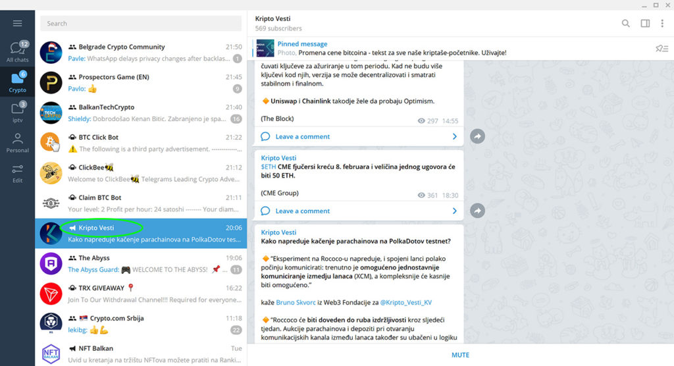Select the Crypto folder tab
Viewport: 674px width, 366px height.
click(17, 82)
